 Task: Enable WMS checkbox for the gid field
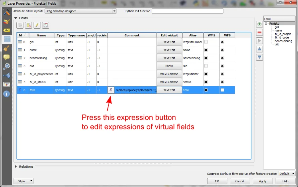pyautogui.click(x=206, y=42)
